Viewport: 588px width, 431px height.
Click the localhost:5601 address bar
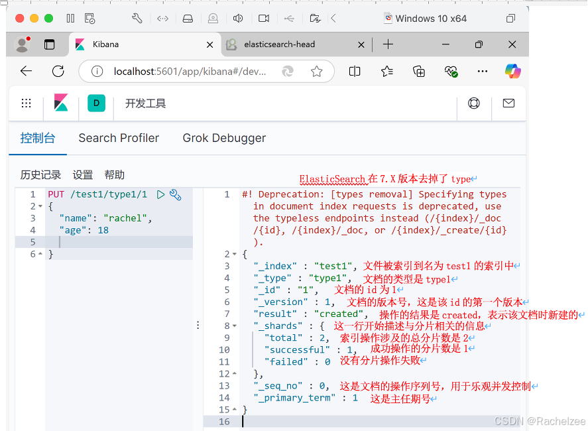190,71
